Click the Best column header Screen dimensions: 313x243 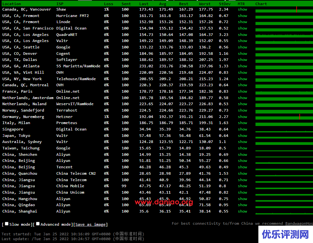coord(183,4)
